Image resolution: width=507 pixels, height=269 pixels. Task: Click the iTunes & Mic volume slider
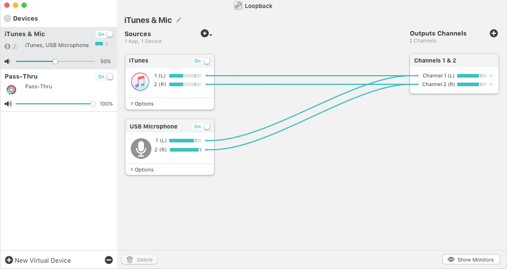pos(55,61)
